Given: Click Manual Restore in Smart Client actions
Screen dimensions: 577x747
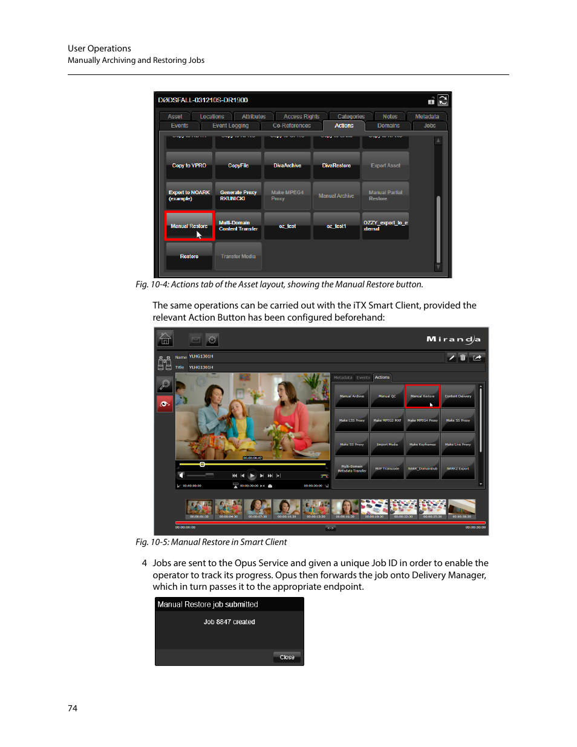Looking at the screenshot, I should click(423, 396).
